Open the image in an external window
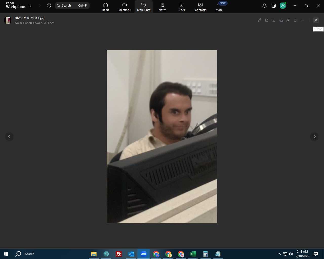324x259 pixels. 267,20
